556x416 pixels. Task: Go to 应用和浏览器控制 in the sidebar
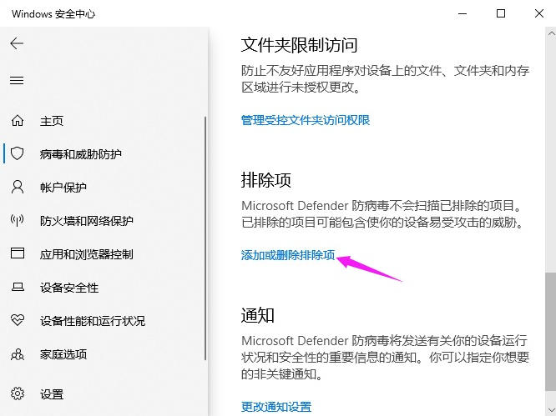click(x=86, y=254)
